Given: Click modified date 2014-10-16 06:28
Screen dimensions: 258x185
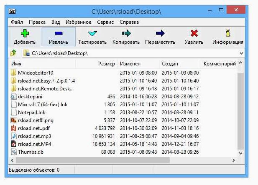Looking at the screenshot, I should [x=138, y=97].
